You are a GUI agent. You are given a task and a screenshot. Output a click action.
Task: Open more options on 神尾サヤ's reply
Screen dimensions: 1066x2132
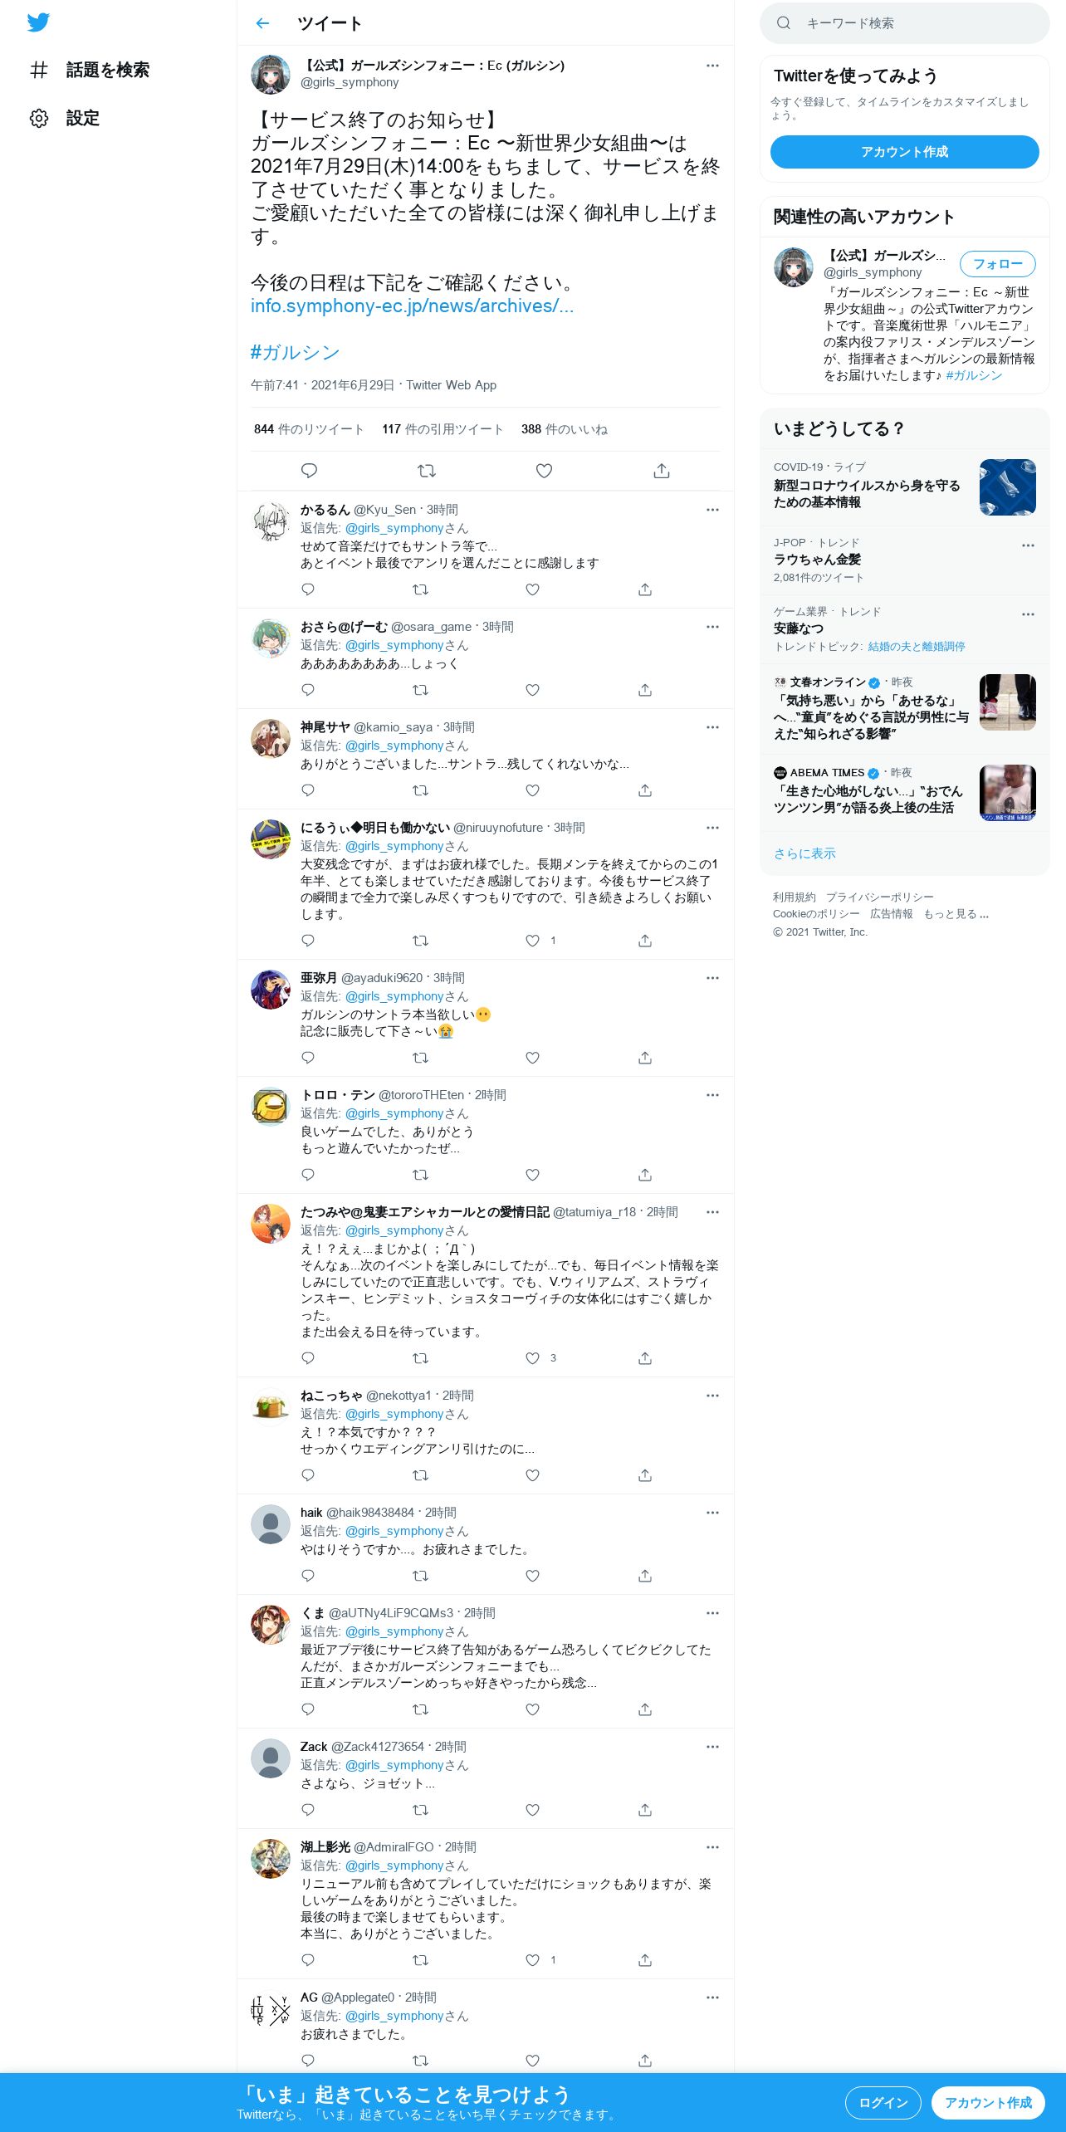(x=712, y=727)
